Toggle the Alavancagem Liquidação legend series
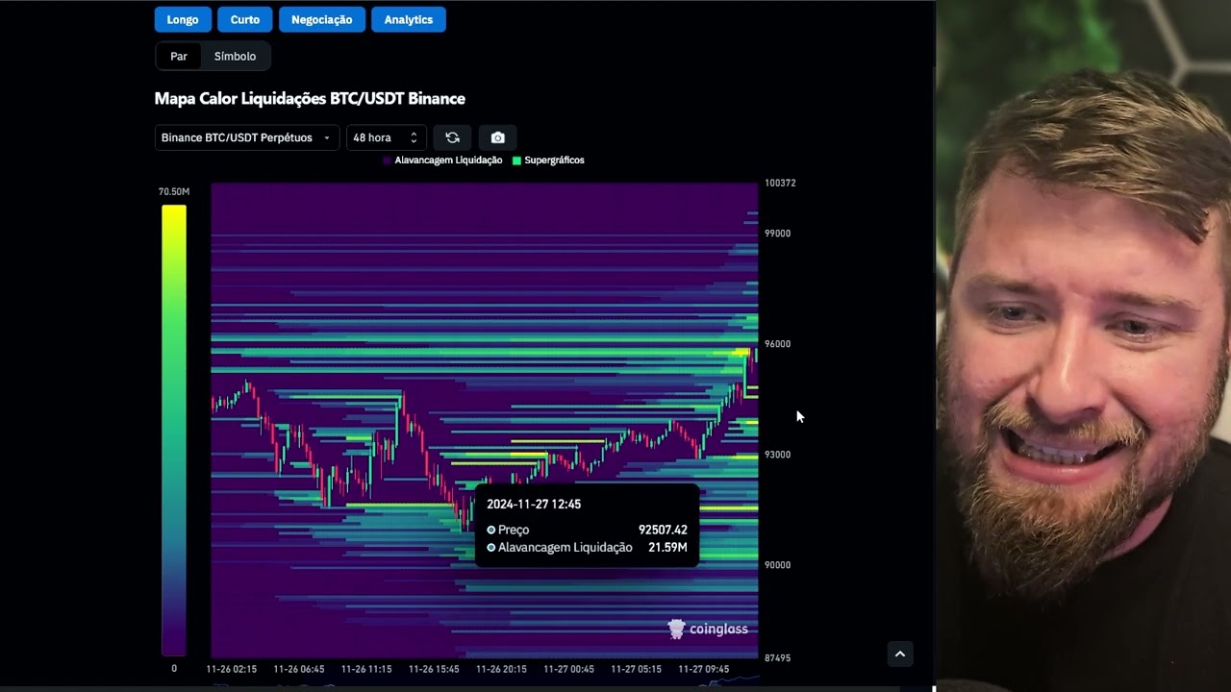Viewport: 1231px width, 692px height. pyautogui.click(x=442, y=161)
